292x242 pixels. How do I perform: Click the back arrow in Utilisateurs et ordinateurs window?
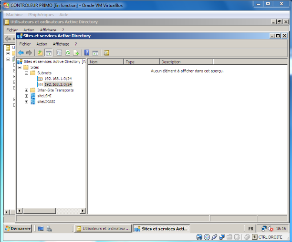tap(8, 39)
